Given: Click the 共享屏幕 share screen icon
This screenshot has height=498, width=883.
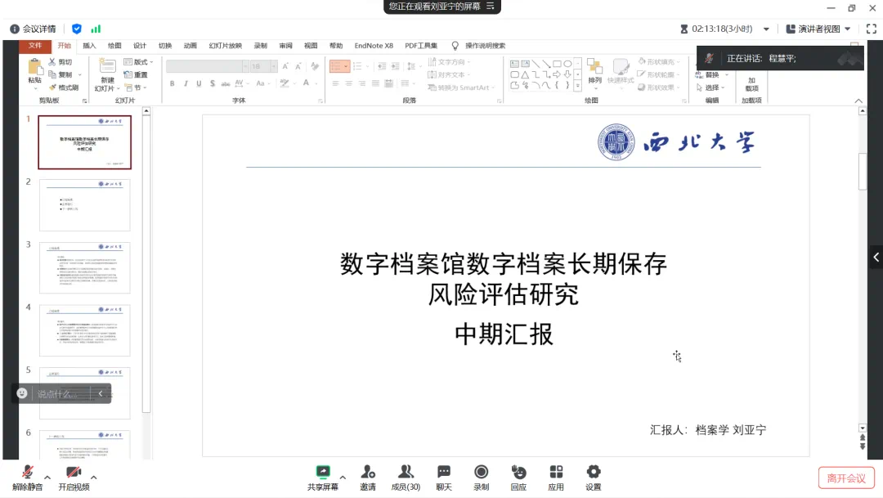Looking at the screenshot, I should click(323, 473).
